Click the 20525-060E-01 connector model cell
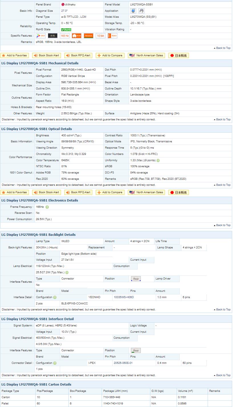This screenshot has height=407, width=233. (123, 363)
